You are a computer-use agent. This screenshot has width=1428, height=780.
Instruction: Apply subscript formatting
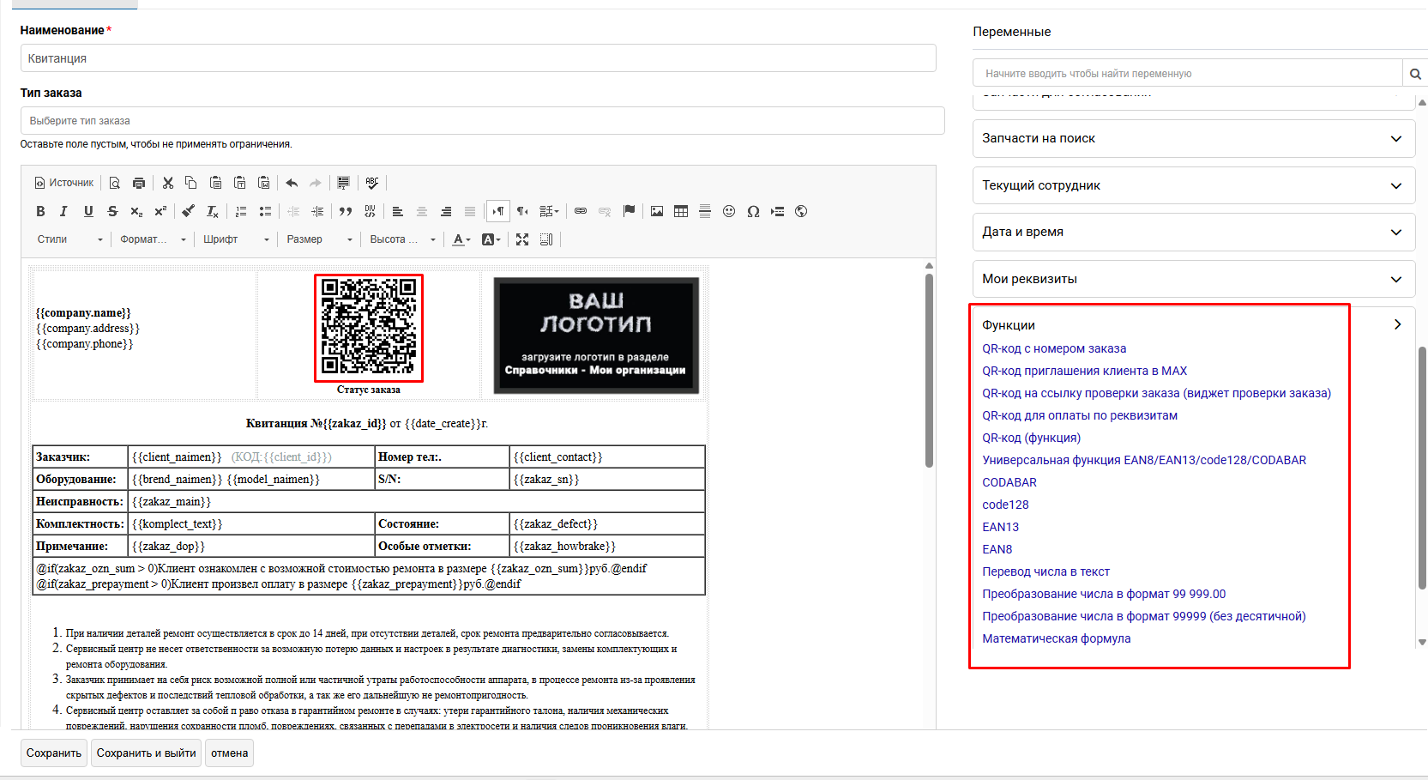point(136,211)
